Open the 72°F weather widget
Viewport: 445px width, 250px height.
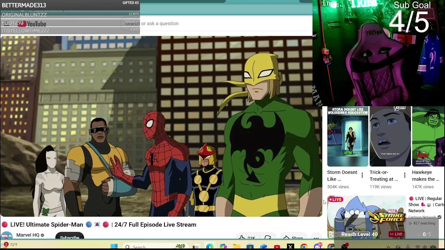point(9,245)
